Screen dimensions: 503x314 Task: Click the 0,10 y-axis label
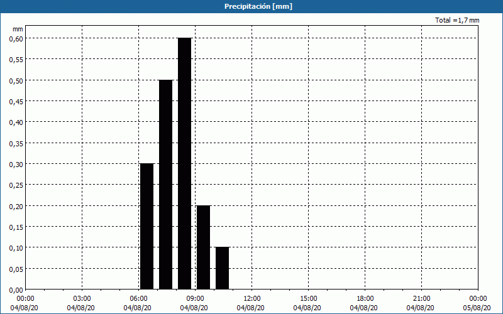pyautogui.click(x=16, y=247)
